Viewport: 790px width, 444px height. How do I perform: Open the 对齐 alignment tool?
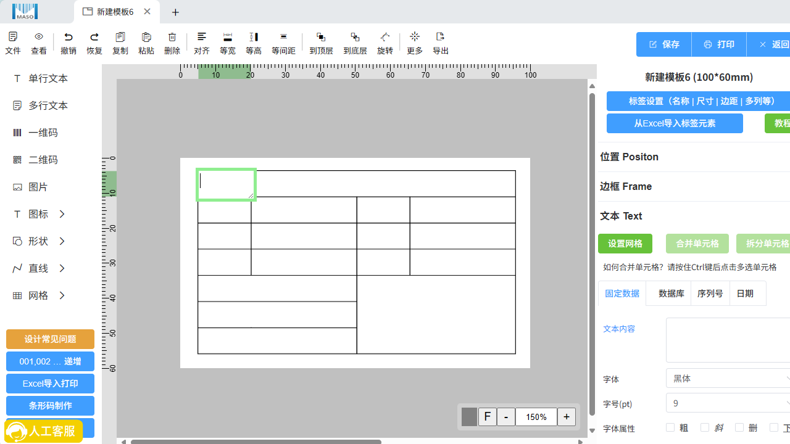[x=202, y=37]
